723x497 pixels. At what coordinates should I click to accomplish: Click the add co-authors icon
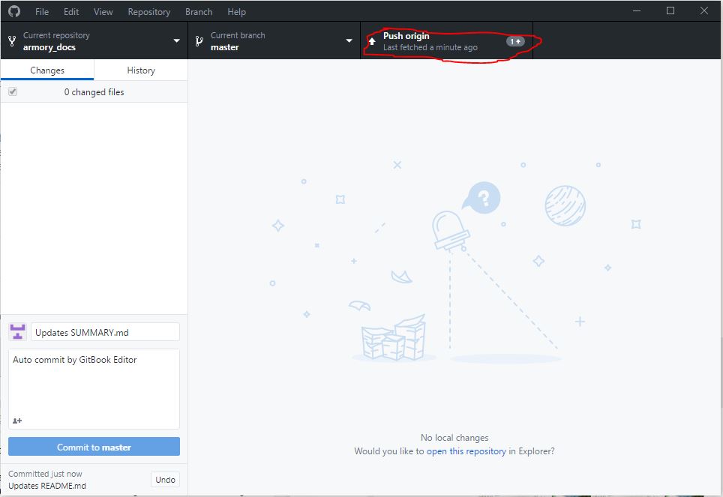[17, 421]
